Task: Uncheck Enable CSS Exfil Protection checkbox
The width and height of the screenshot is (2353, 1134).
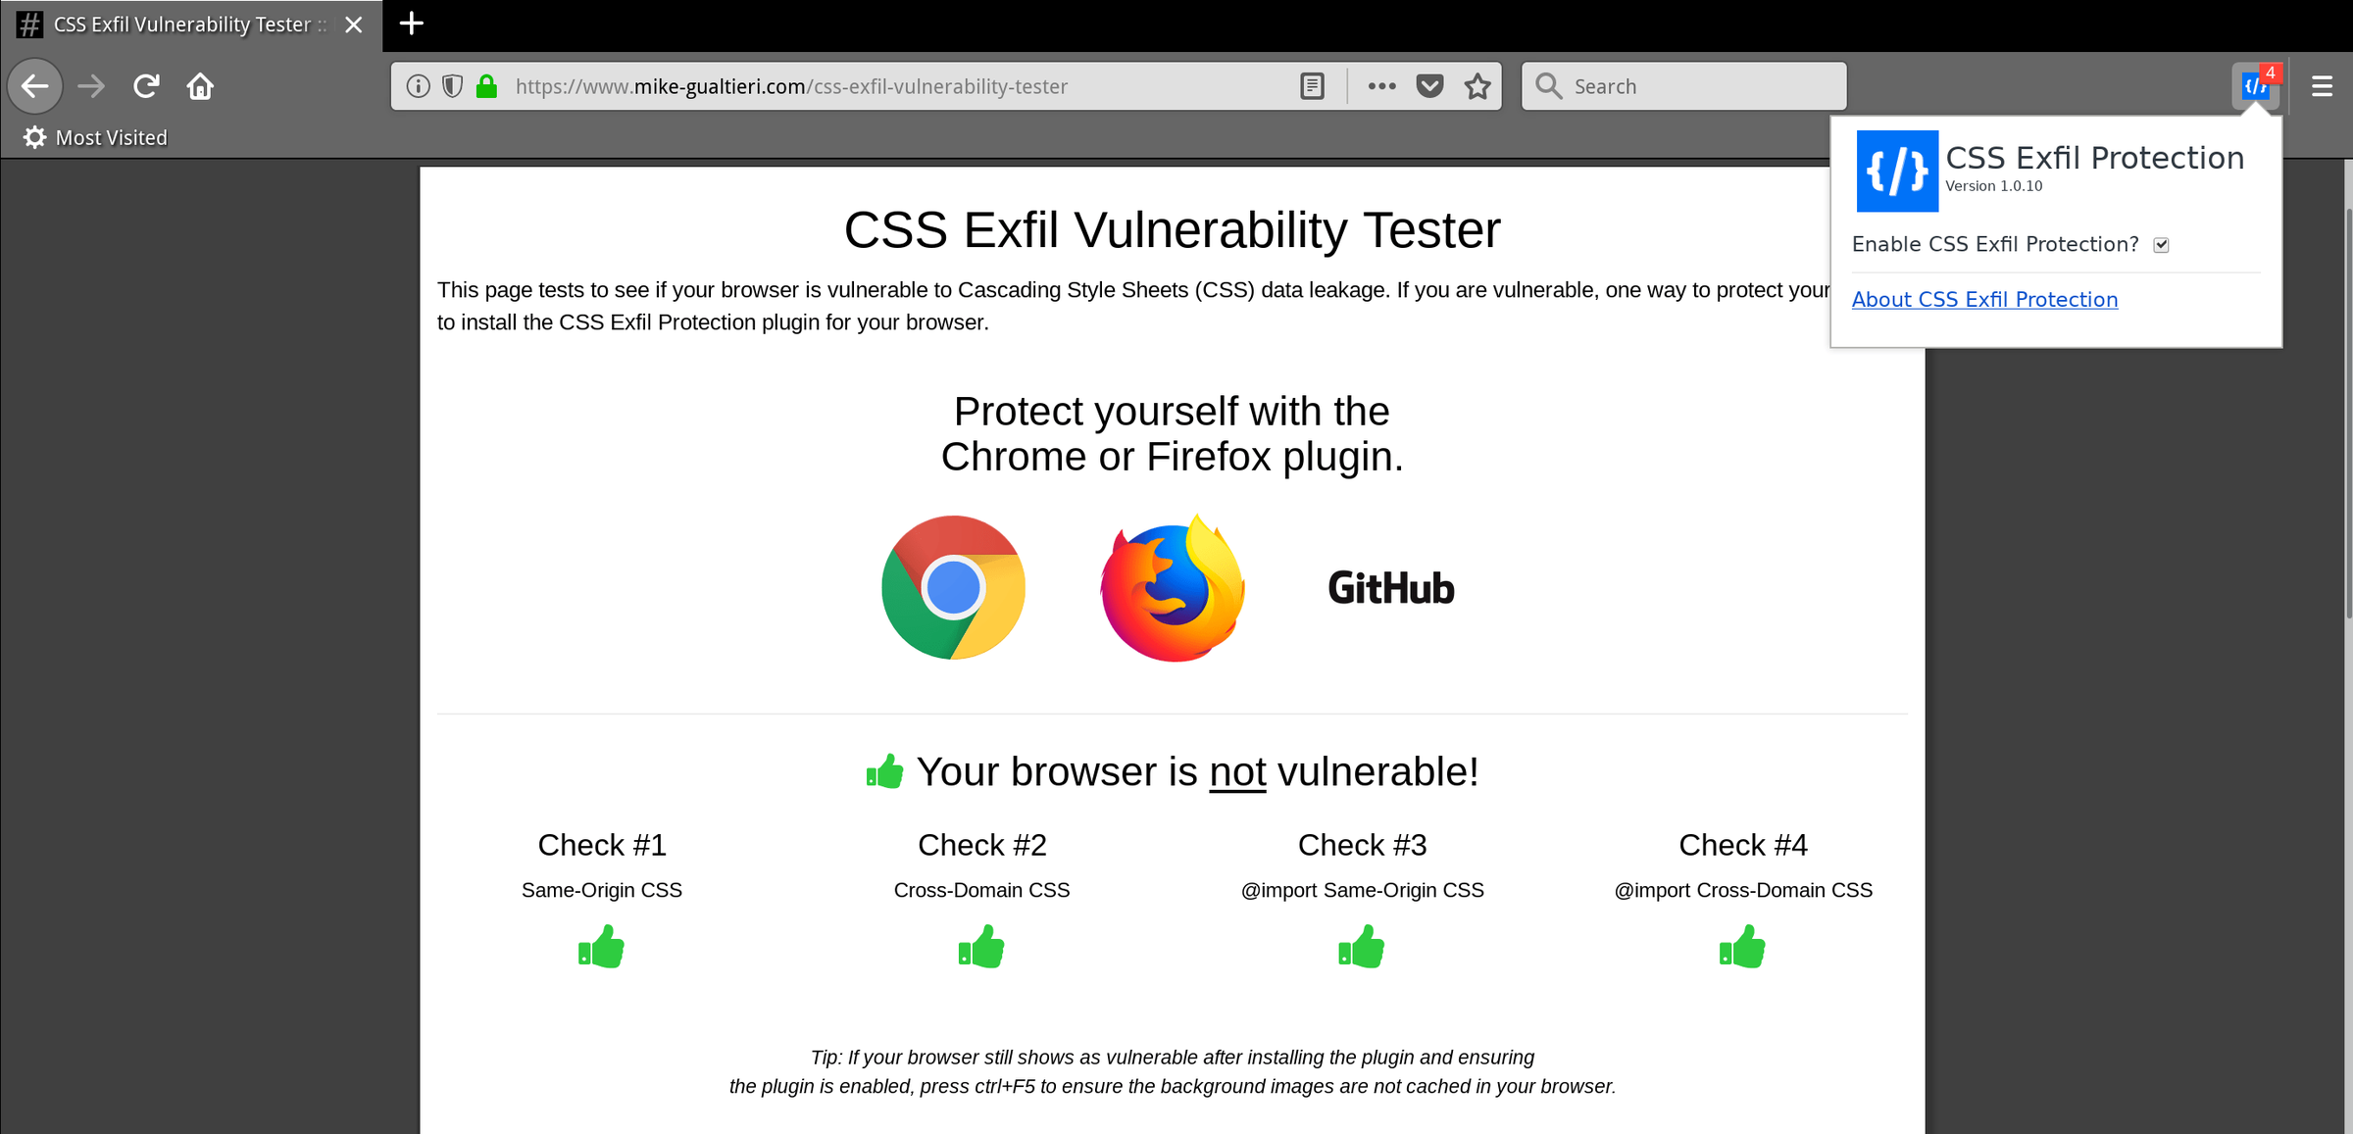Action: click(x=2161, y=245)
